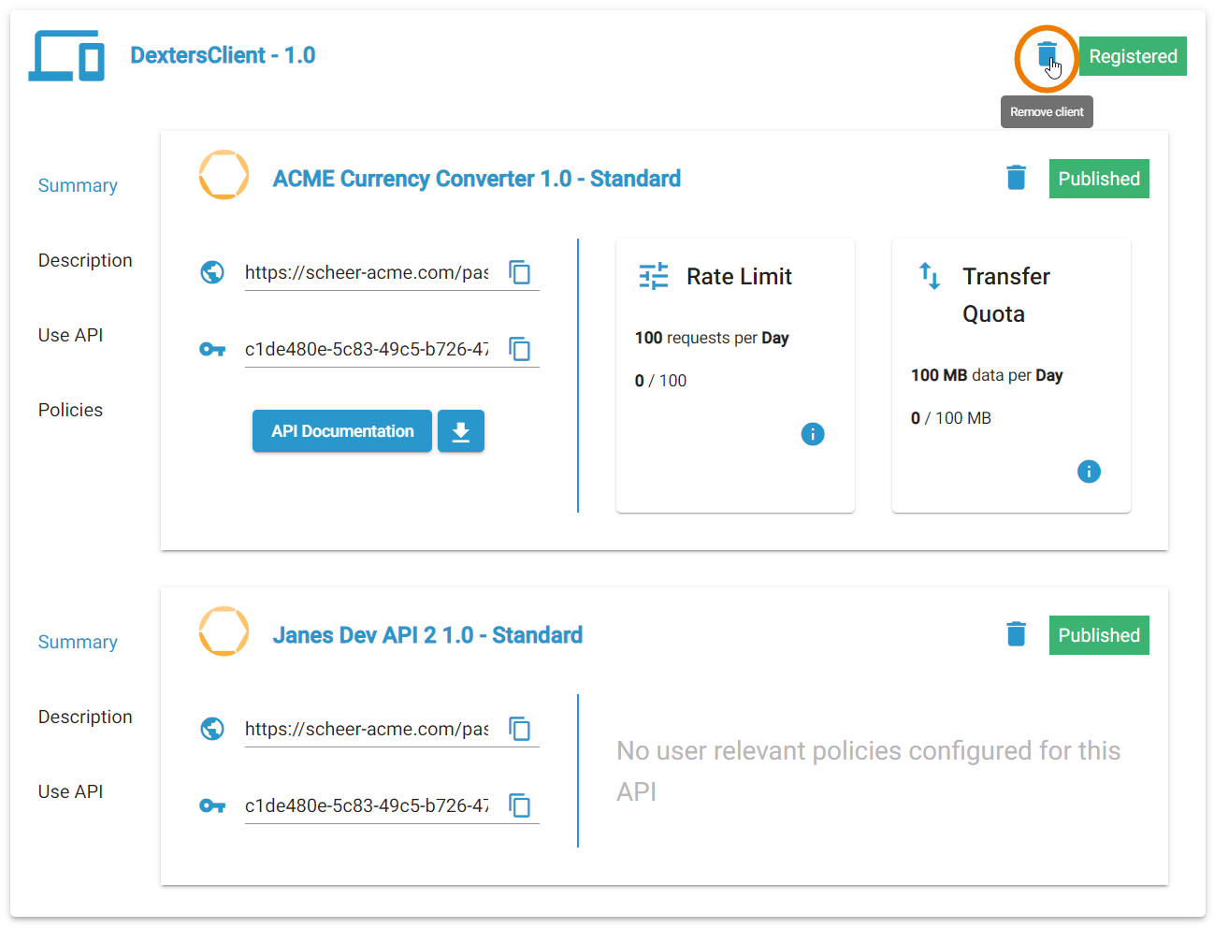Click the Registered status badge
Image resolution: width=1214 pixels, height=928 pixels.
pyautogui.click(x=1133, y=56)
